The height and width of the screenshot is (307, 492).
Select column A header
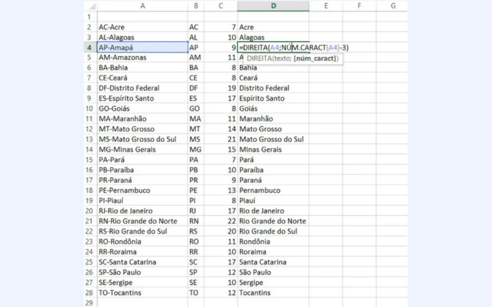(142, 6)
